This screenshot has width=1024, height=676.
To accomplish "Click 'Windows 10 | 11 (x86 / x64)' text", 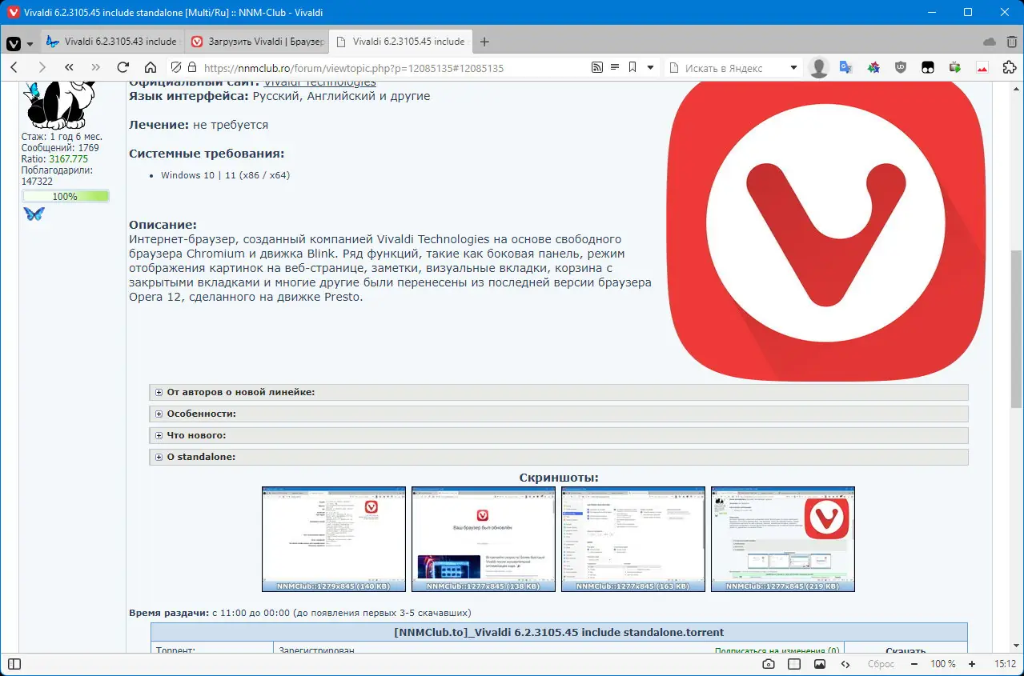I will [225, 174].
